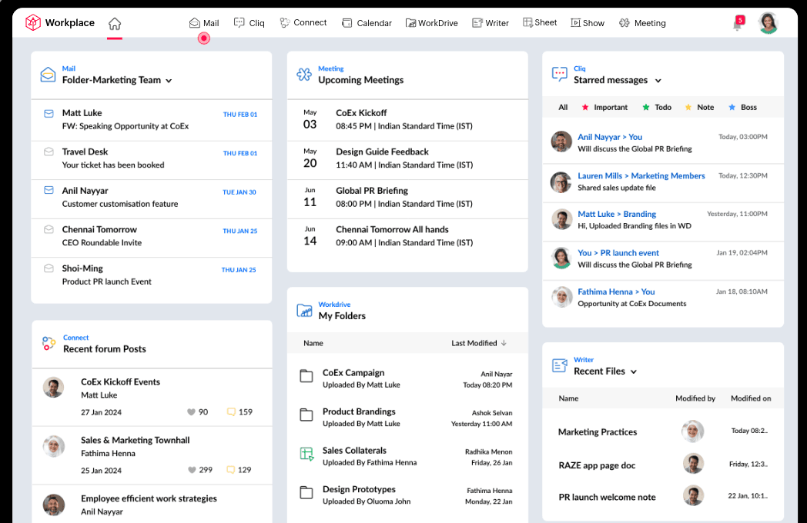Go to the Home dashboard icon
Screen dimensions: 807x523
115,24
